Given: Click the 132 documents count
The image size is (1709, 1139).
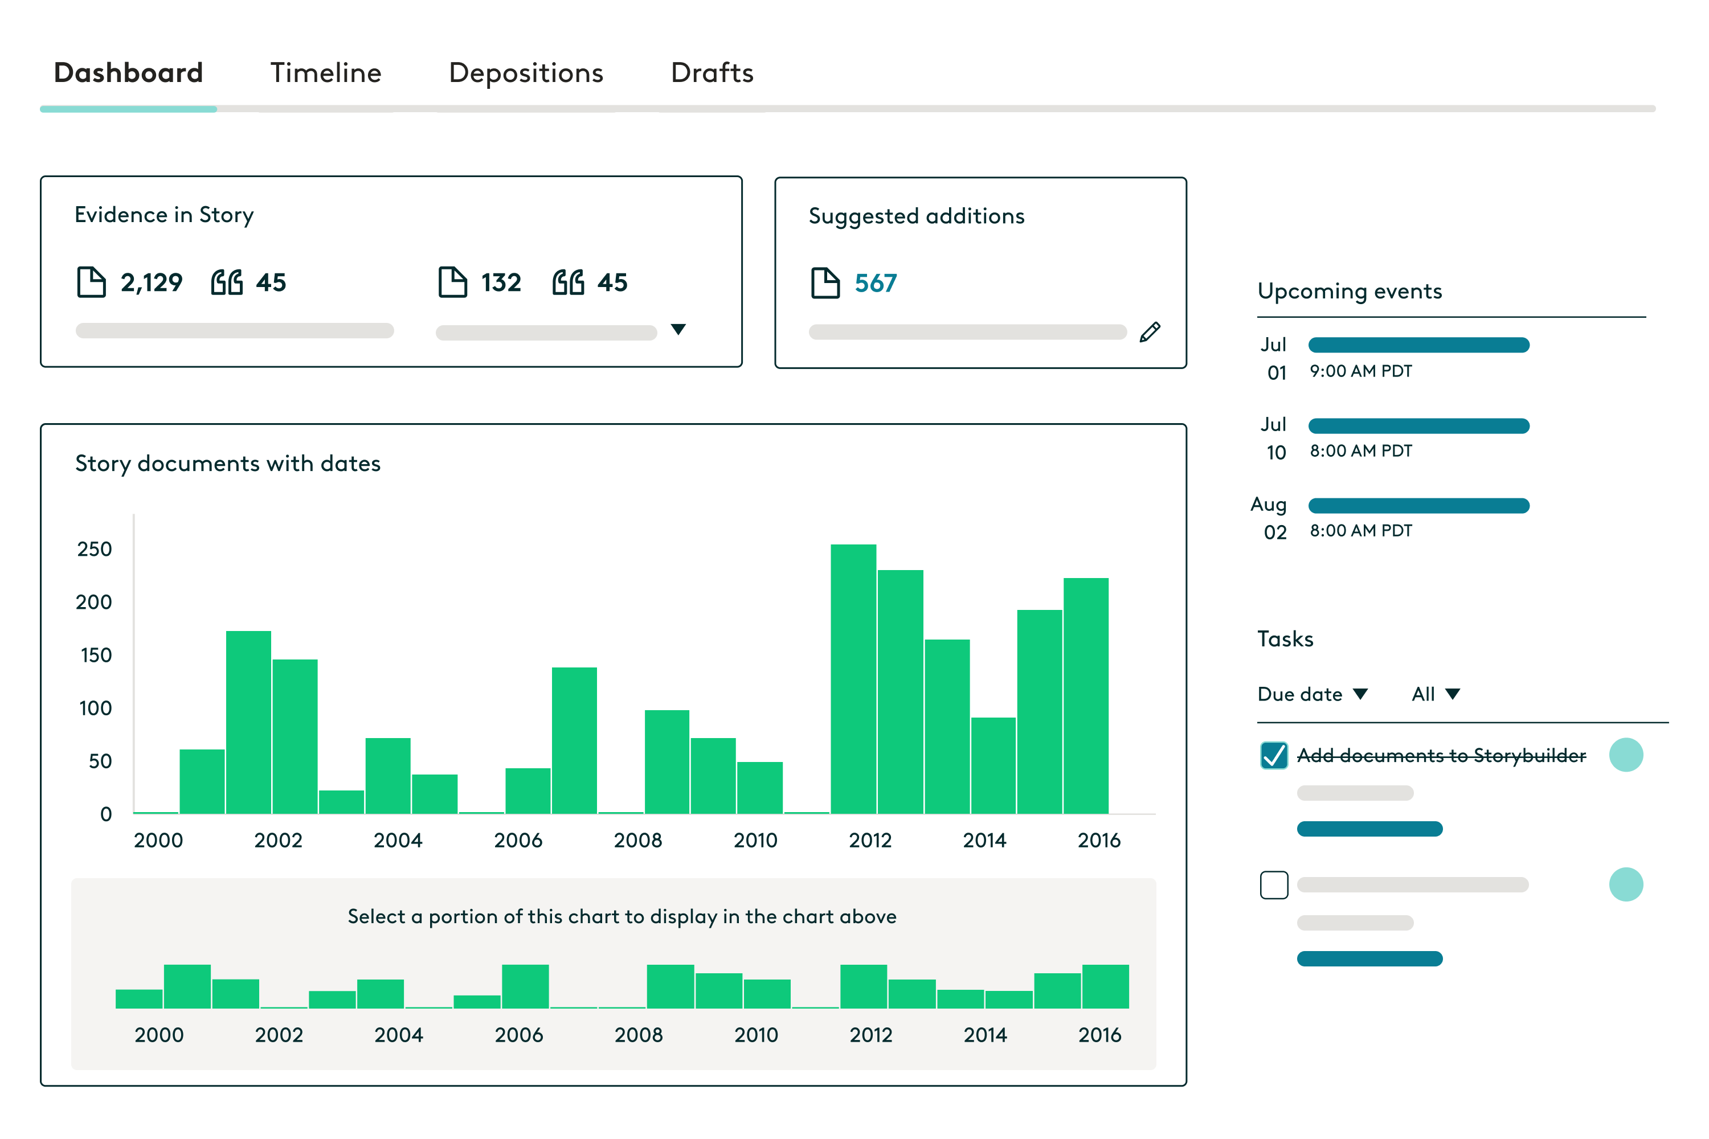Looking at the screenshot, I should pyautogui.click(x=501, y=282).
